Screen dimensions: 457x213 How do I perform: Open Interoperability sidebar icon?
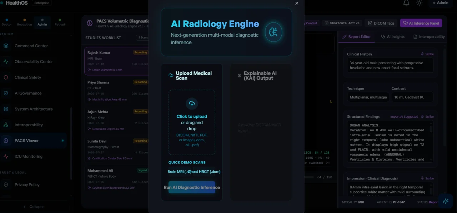pos(6,125)
